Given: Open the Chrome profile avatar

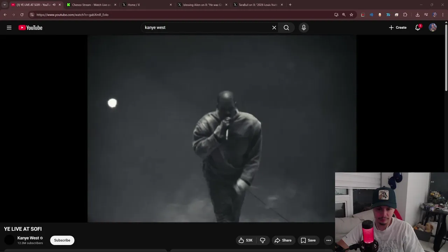Looking at the screenshot, I should click(435, 15).
